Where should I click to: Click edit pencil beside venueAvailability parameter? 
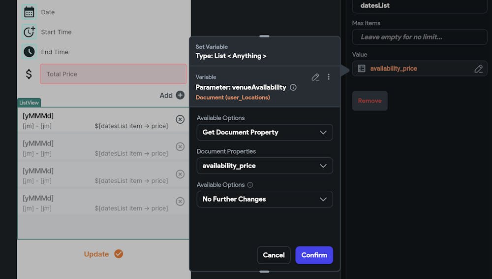[315, 77]
